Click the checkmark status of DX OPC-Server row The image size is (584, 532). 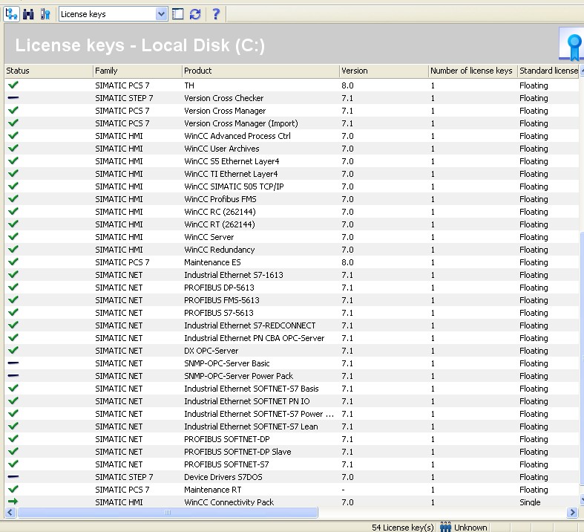(x=13, y=350)
